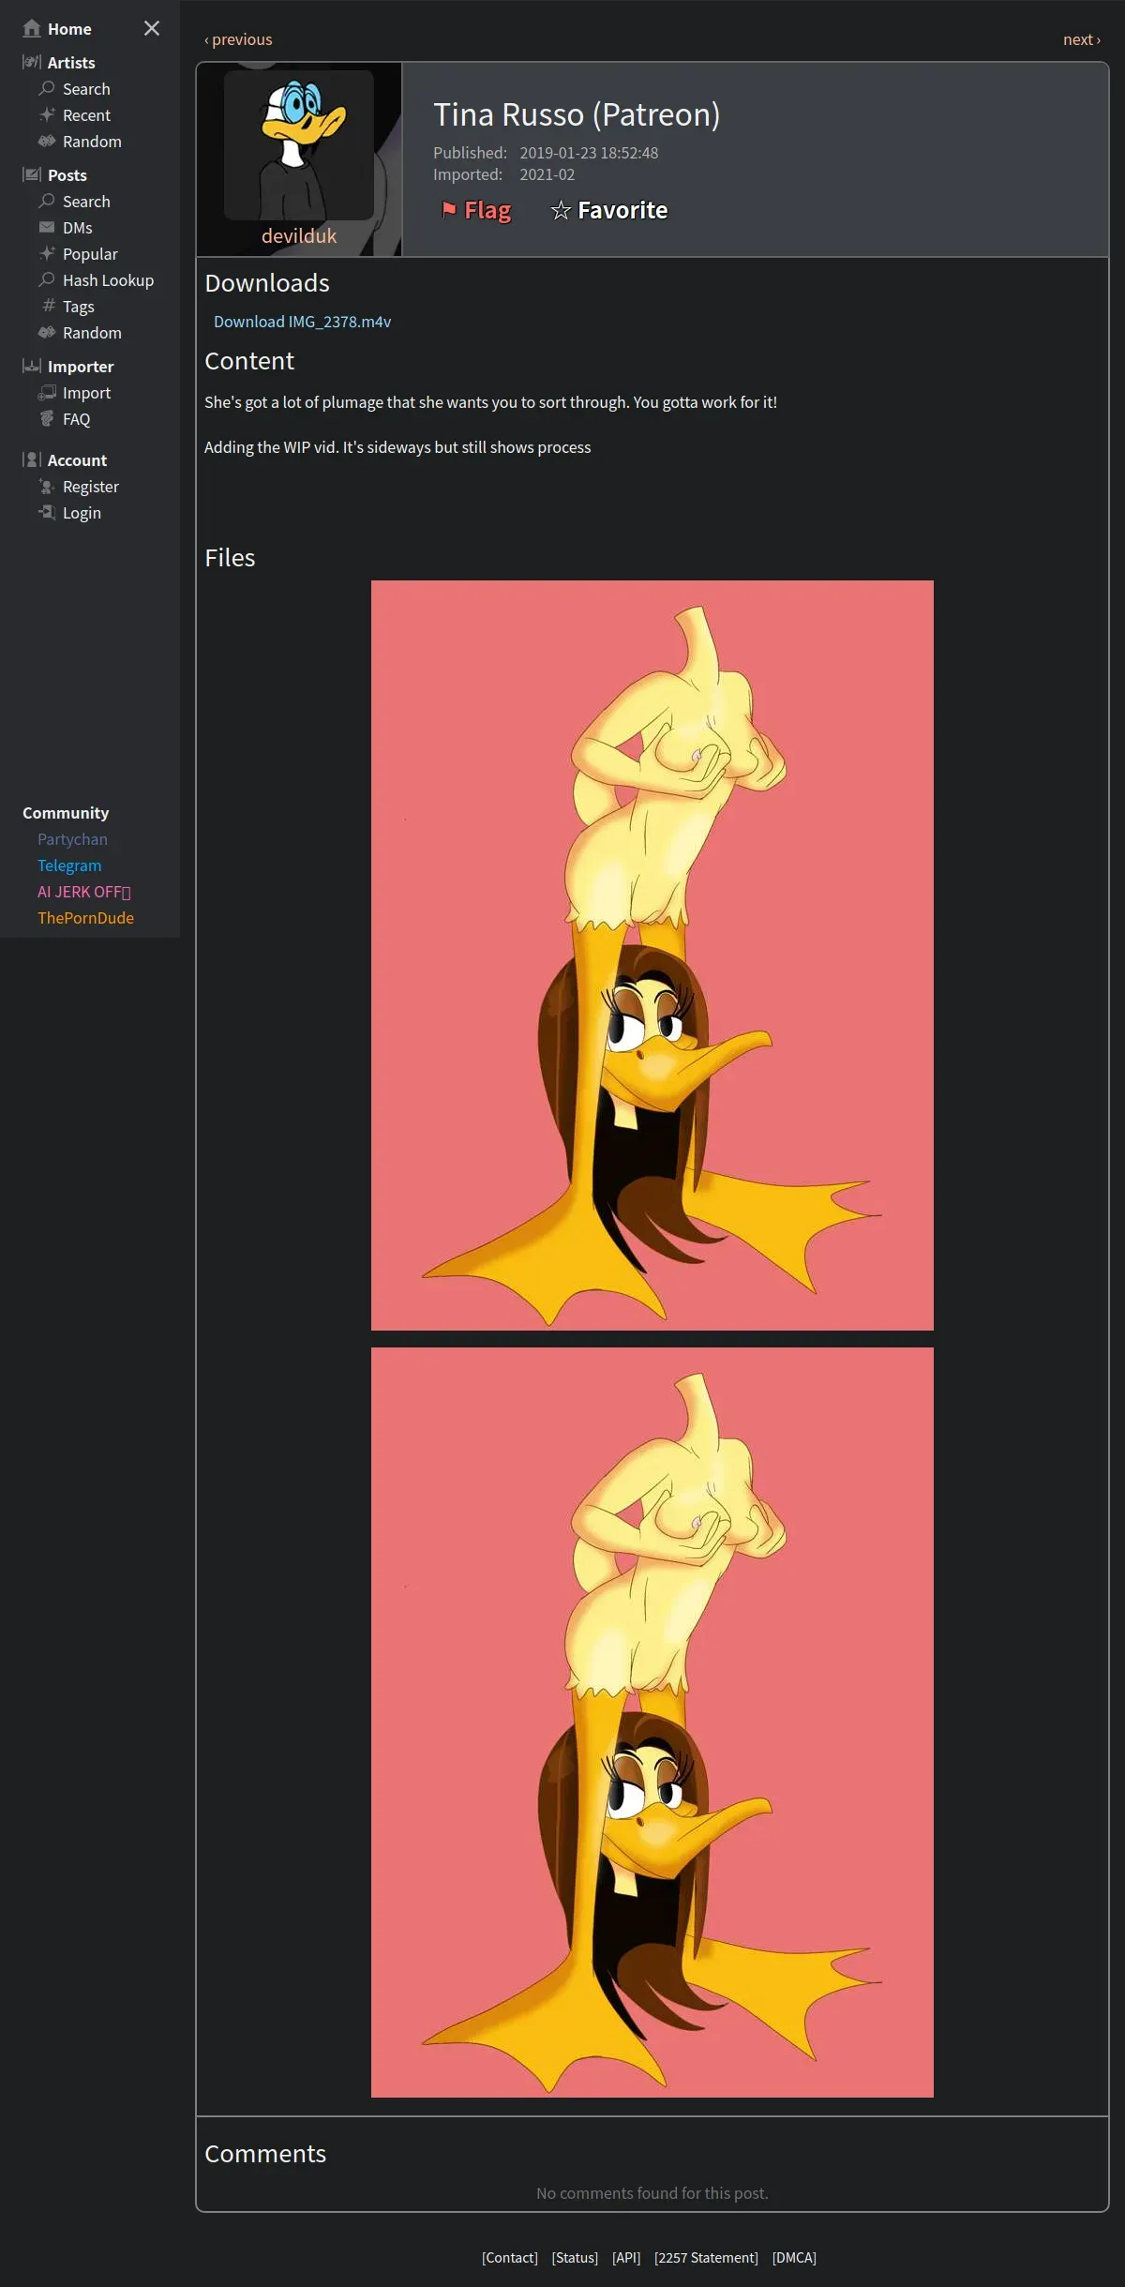The image size is (1125, 2287).
Task: Click published date 2019-01-23 18:52:48
Action: (x=589, y=153)
